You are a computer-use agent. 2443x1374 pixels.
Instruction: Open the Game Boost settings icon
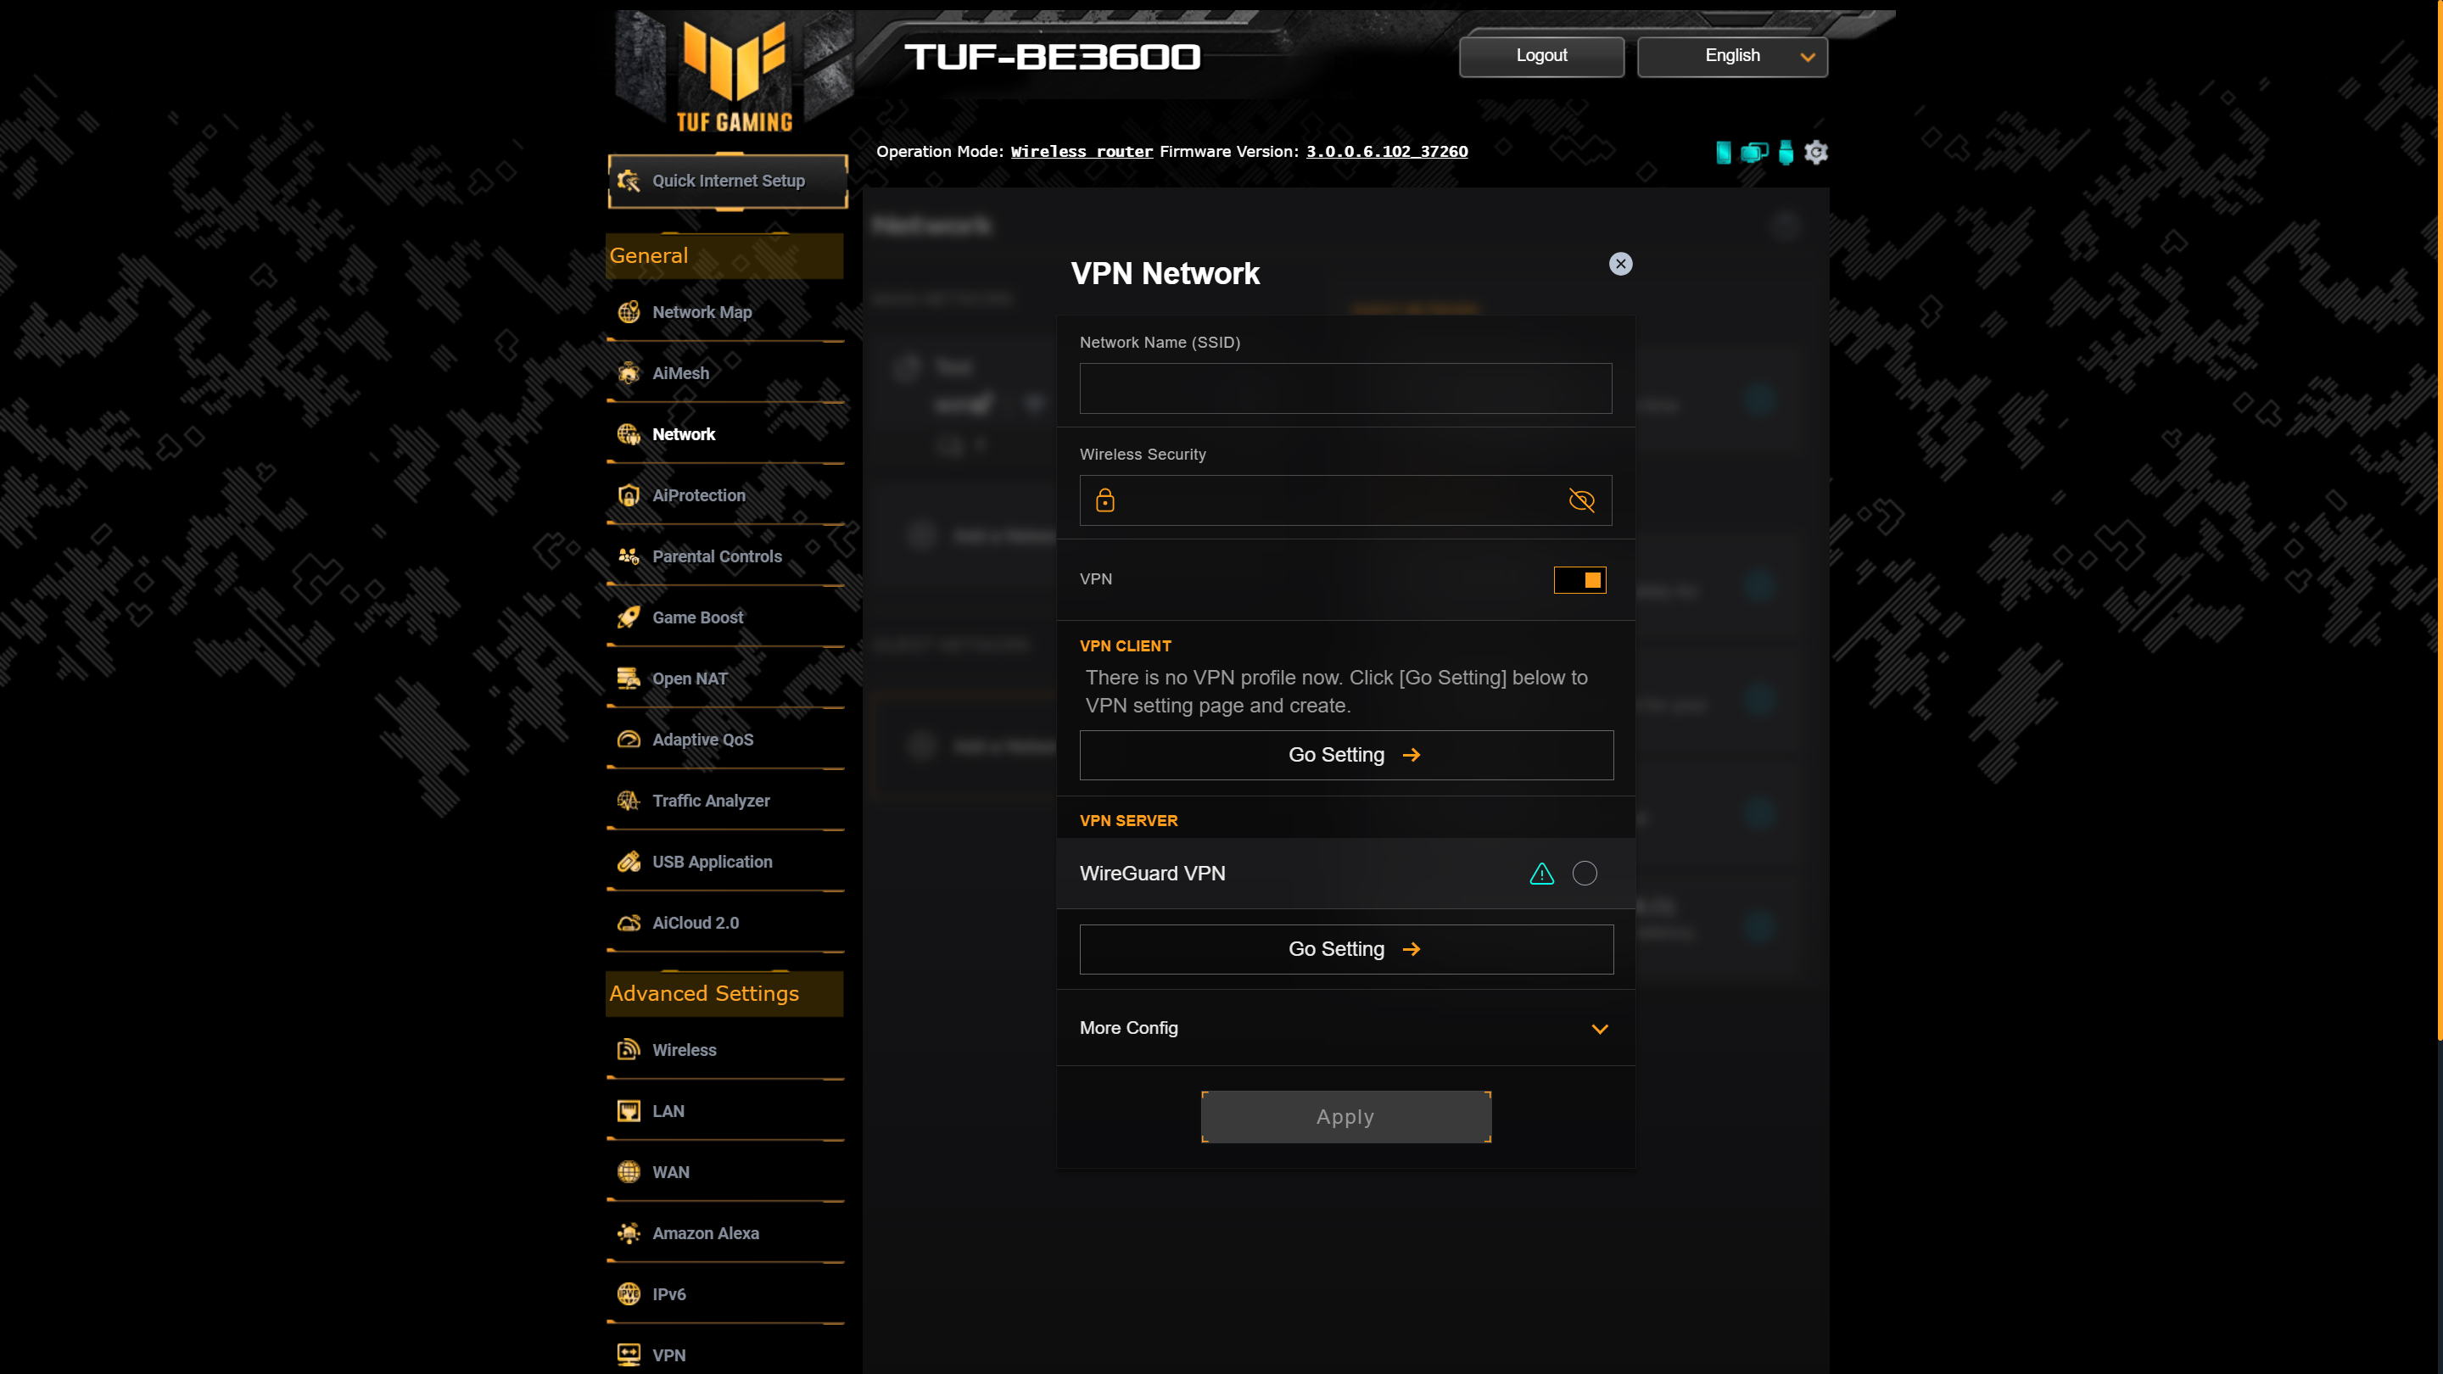tap(629, 616)
